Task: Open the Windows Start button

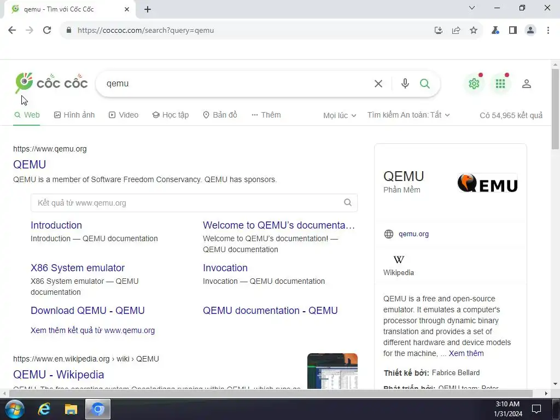Action: (14, 409)
